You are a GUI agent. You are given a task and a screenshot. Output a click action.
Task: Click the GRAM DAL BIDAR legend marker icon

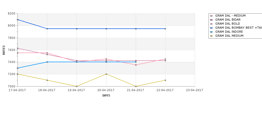(211, 20)
